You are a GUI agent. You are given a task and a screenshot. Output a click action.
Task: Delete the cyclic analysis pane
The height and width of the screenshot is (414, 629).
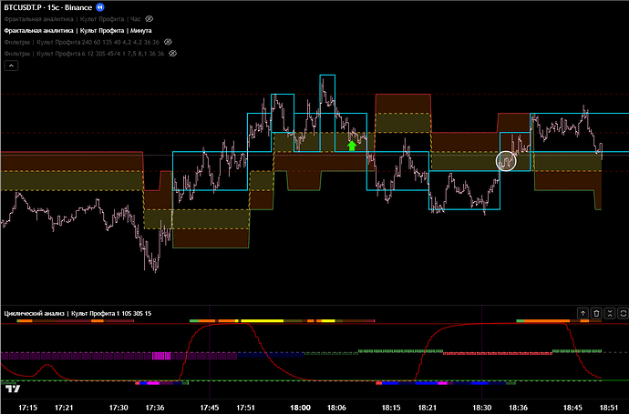pos(596,313)
